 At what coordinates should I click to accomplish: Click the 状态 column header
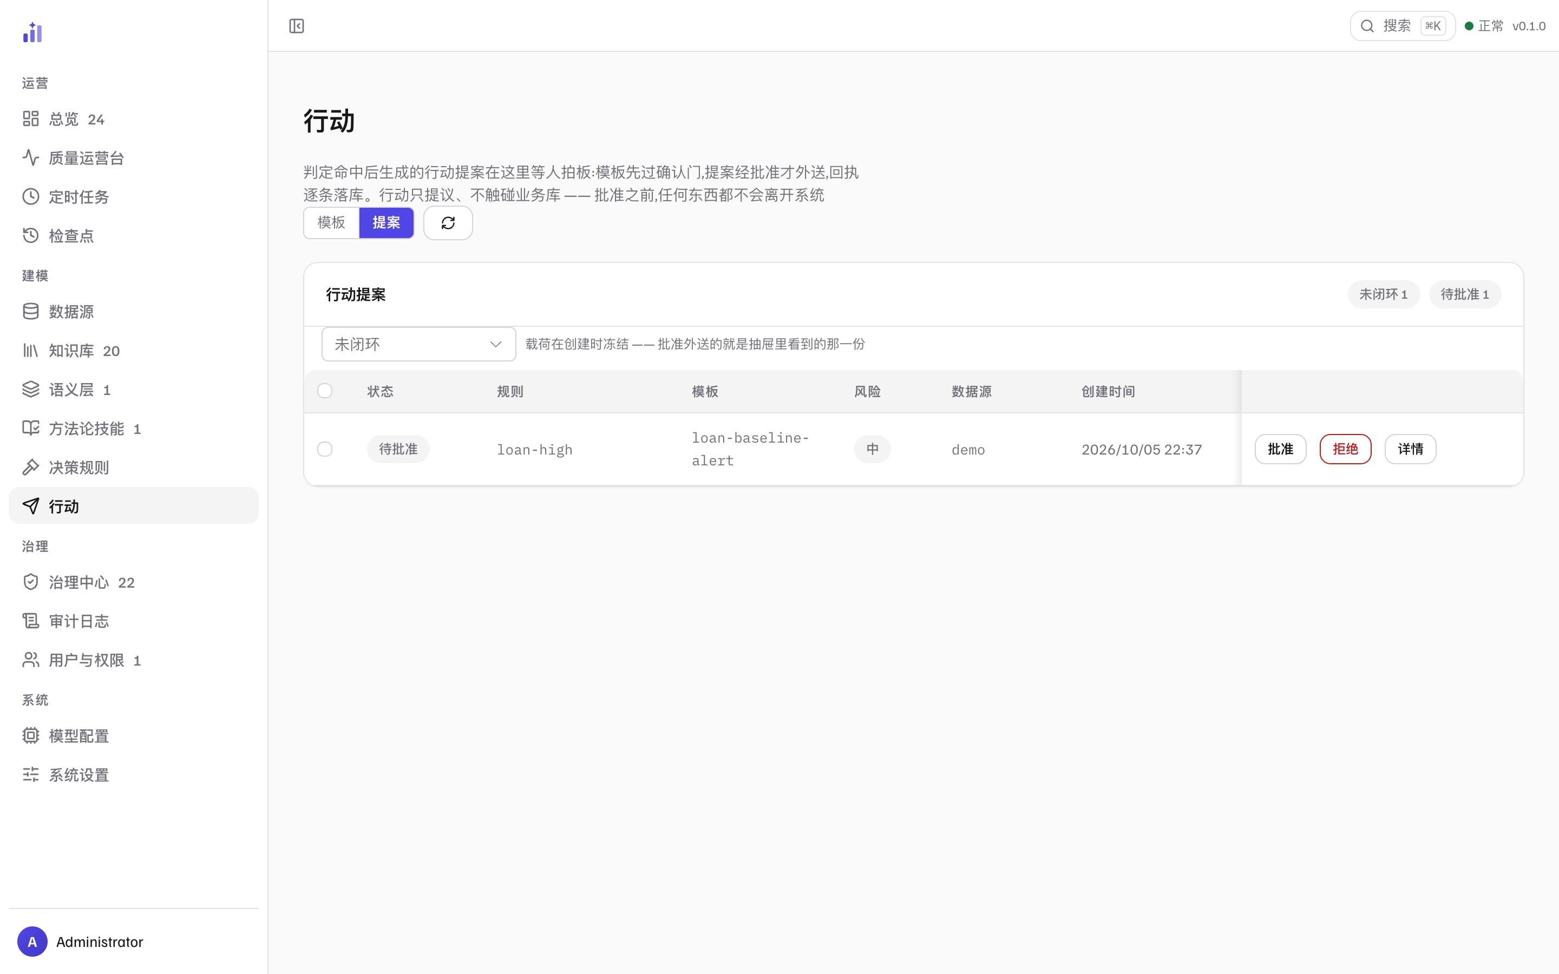(380, 392)
